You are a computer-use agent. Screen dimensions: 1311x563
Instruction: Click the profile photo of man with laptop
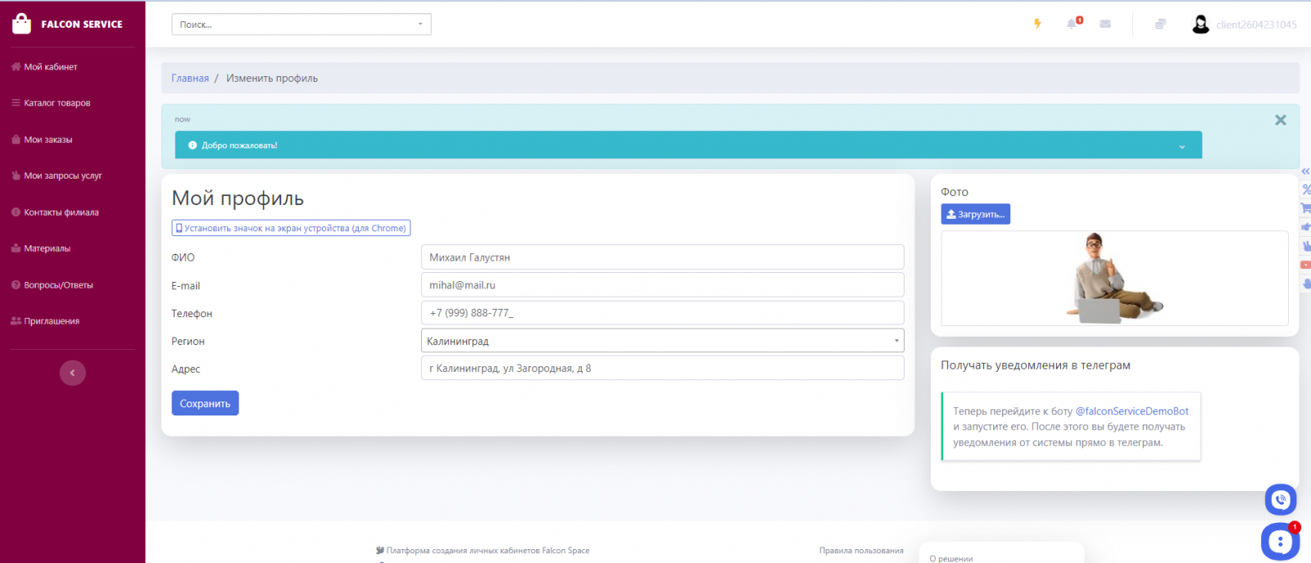[x=1114, y=279]
